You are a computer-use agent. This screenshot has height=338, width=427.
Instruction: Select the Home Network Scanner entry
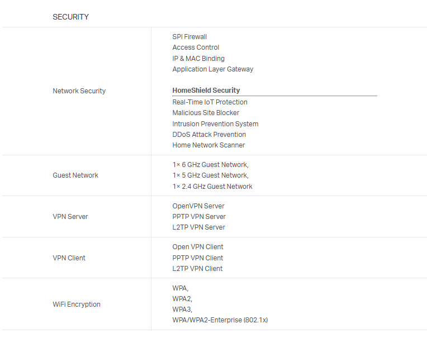pyautogui.click(x=208, y=145)
